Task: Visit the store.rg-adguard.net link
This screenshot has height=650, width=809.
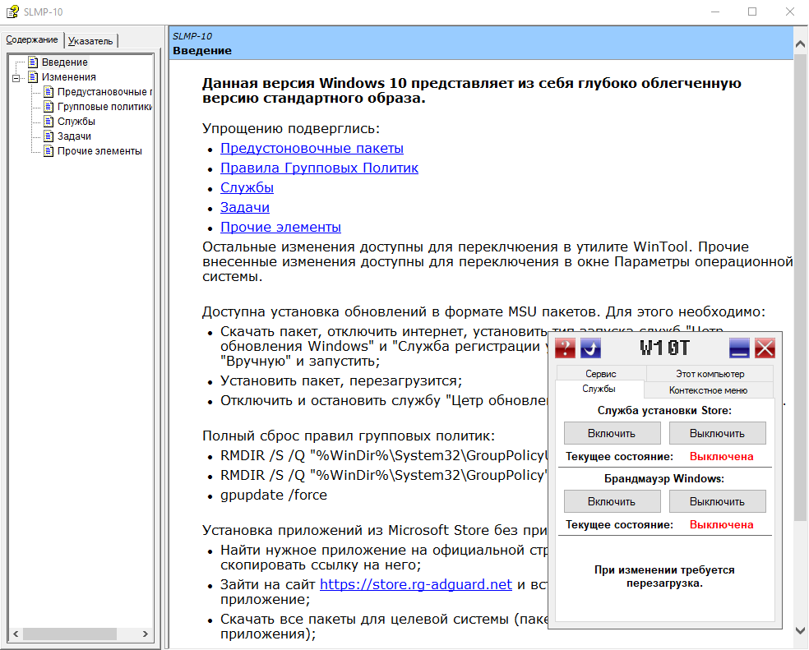Action: click(x=416, y=584)
